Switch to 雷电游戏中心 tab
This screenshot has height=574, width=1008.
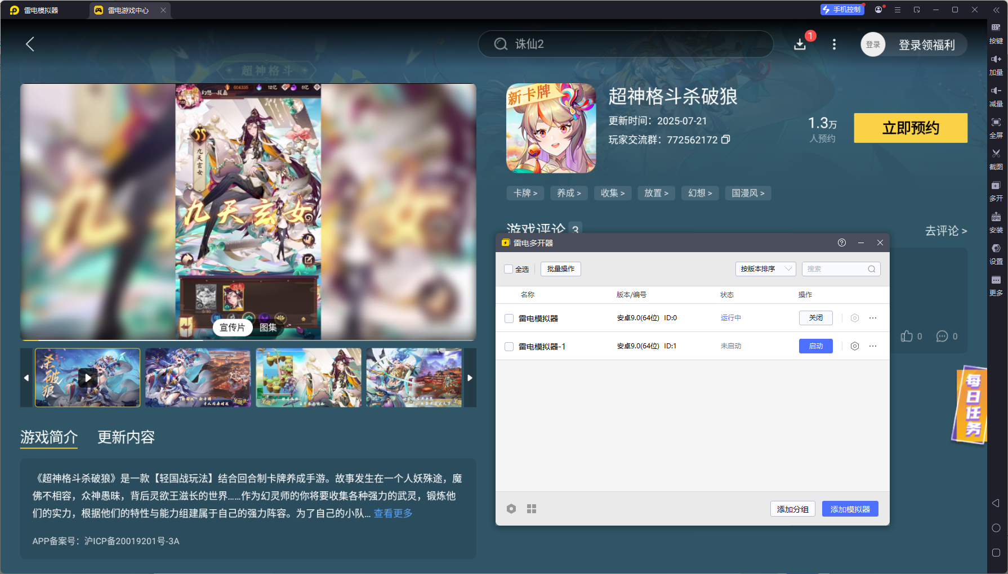[x=130, y=10]
